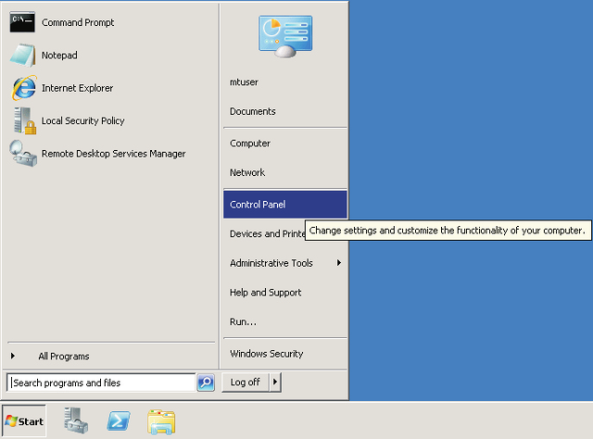Select Control Panel menu item
This screenshot has width=593, height=439.
[x=285, y=205]
